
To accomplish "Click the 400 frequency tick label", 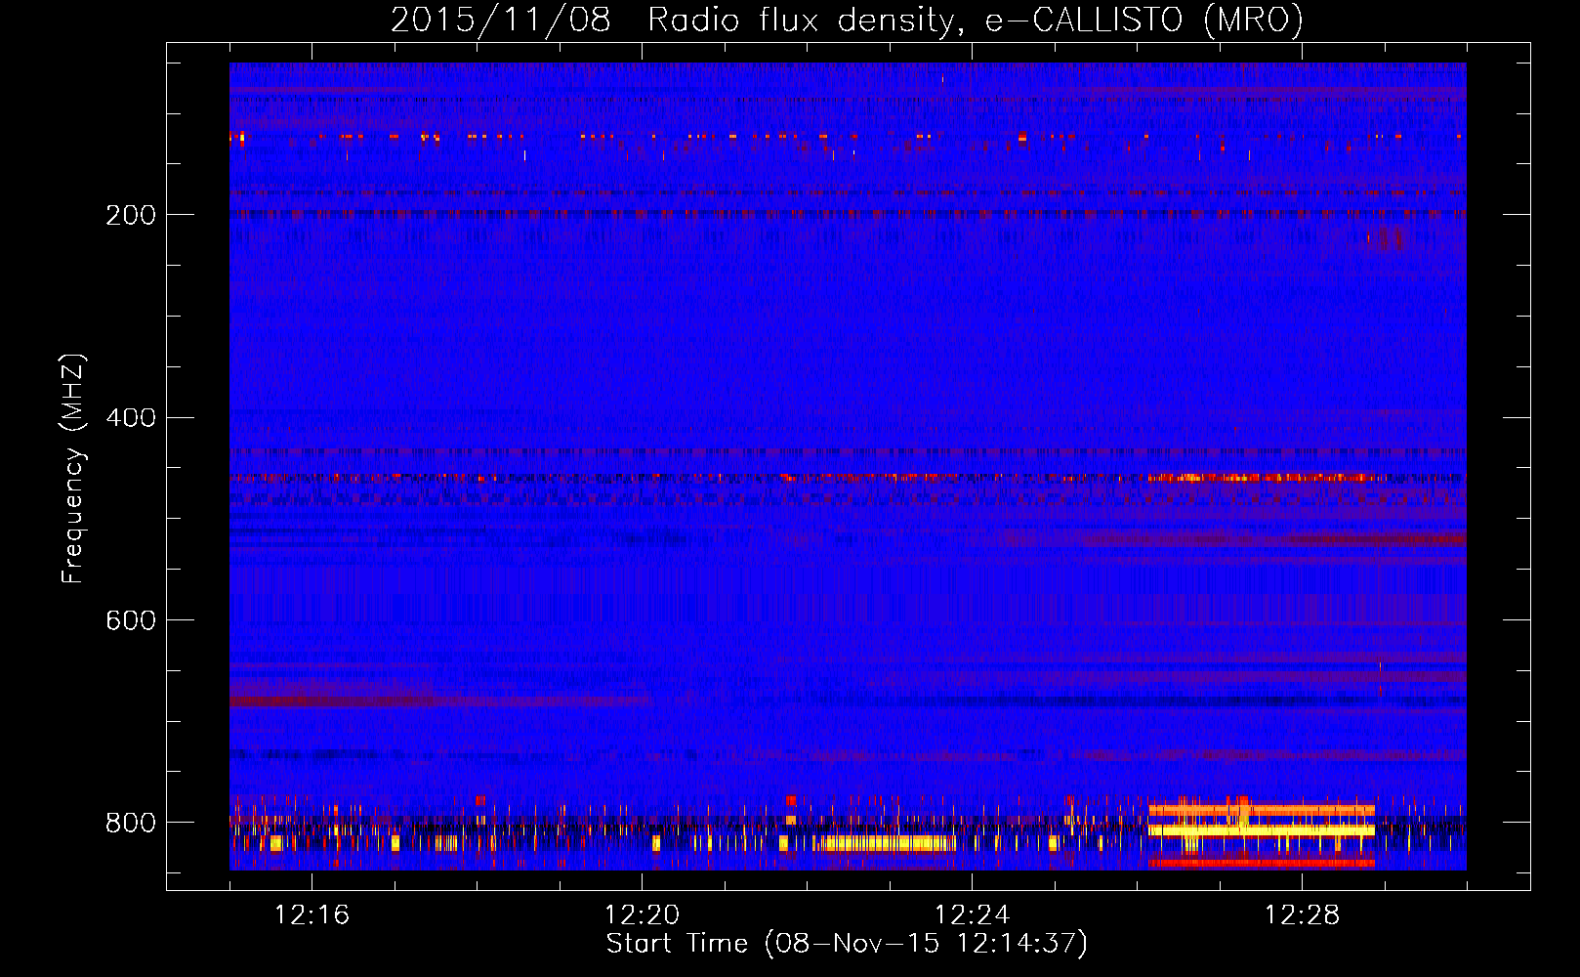I will [x=130, y=418].
